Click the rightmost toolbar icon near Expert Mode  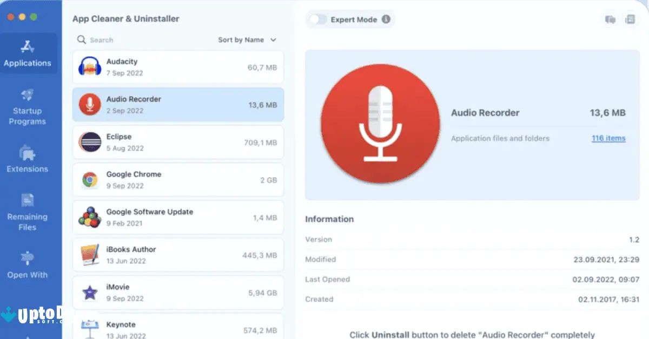pos(630,19)
